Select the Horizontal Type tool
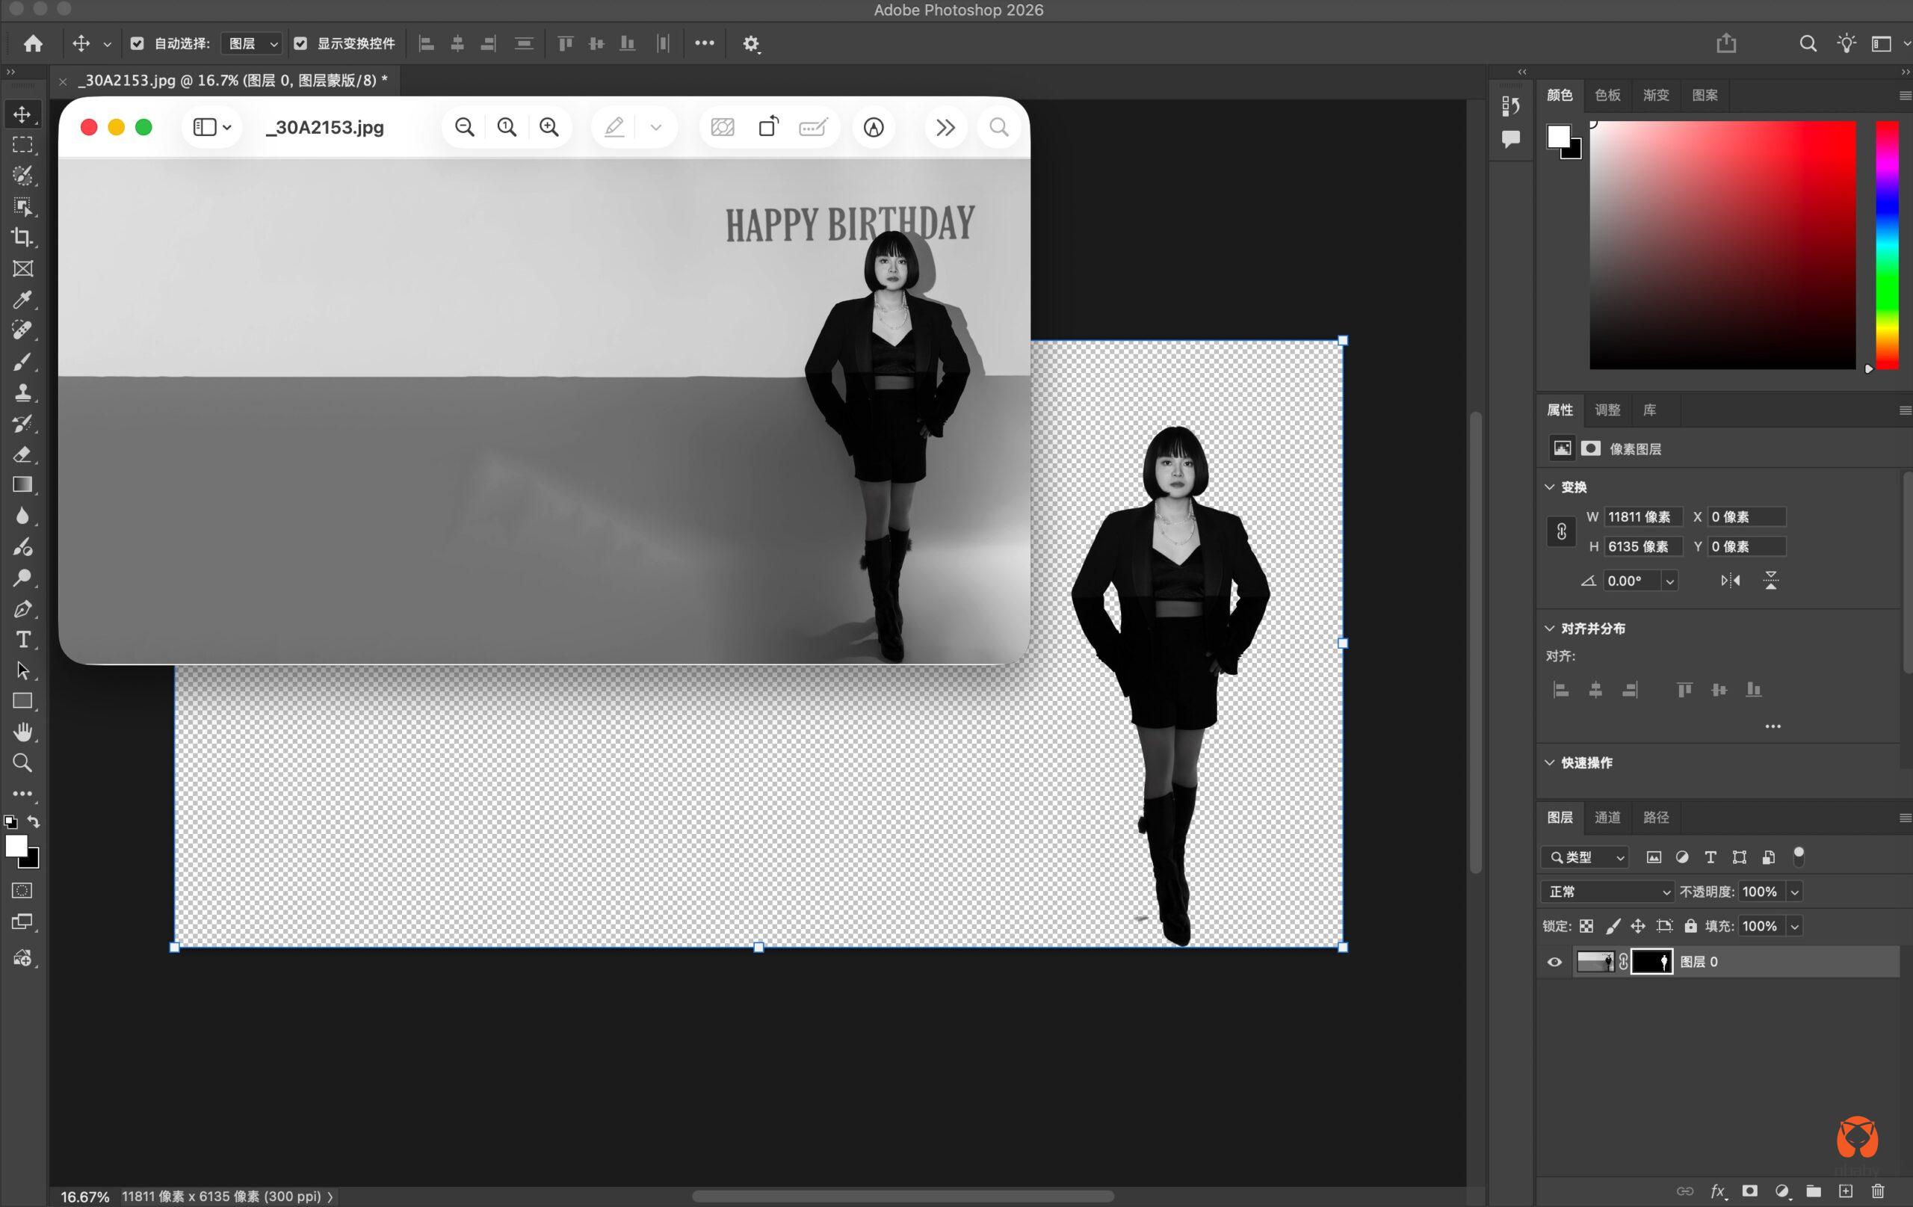1913x1207 pixels. pyautogui.click(x=22, y=640)
